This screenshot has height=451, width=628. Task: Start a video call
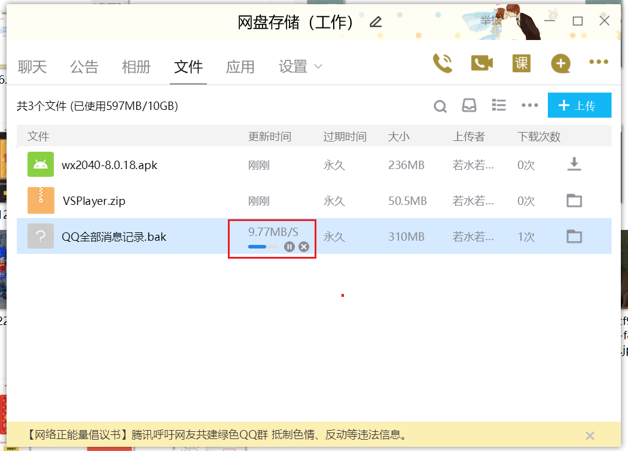point(482,63)
